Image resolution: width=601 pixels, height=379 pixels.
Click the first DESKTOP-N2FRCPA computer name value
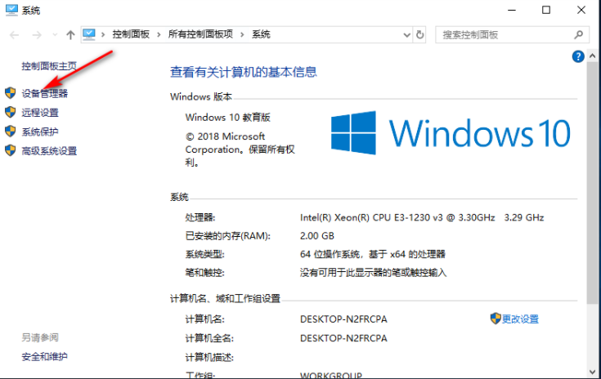(x=343, y=319)
